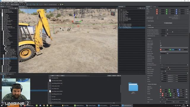The image size is (190, 107).
Task: Reset the rotation row values
Action: tap(188, 12)
